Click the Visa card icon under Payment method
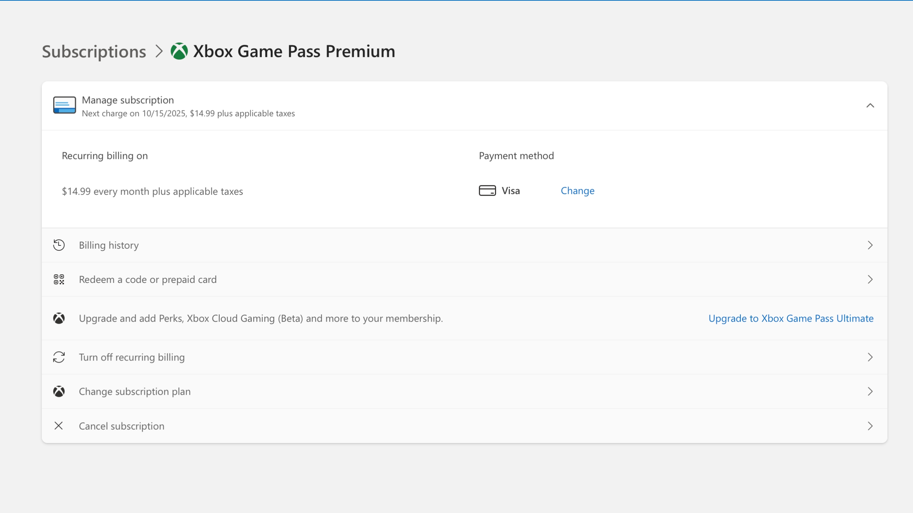Screen dimensions: 913x513 click(487, 191)
